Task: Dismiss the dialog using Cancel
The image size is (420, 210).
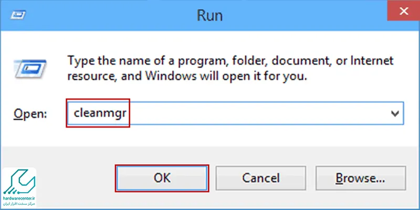Action: pyautogui.click(x=260, y=178)
